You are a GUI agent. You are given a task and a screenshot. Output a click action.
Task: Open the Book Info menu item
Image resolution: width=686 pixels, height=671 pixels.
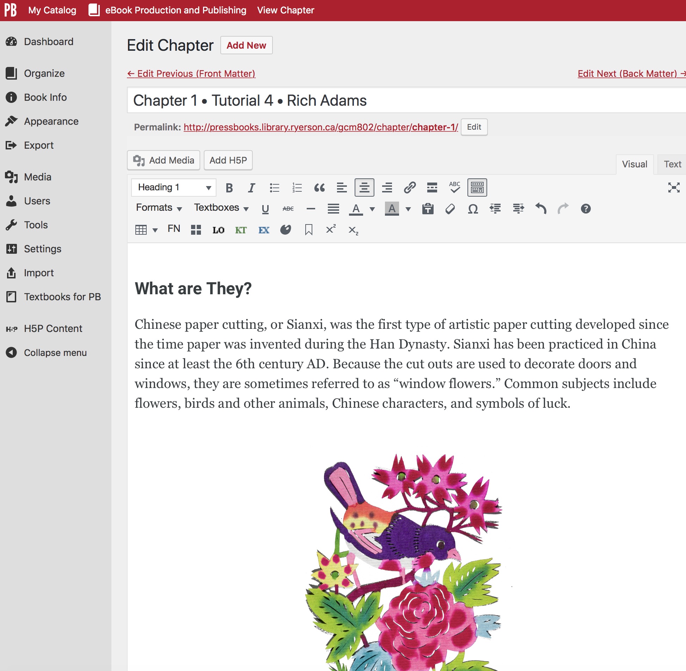click(x=45, y=97)
